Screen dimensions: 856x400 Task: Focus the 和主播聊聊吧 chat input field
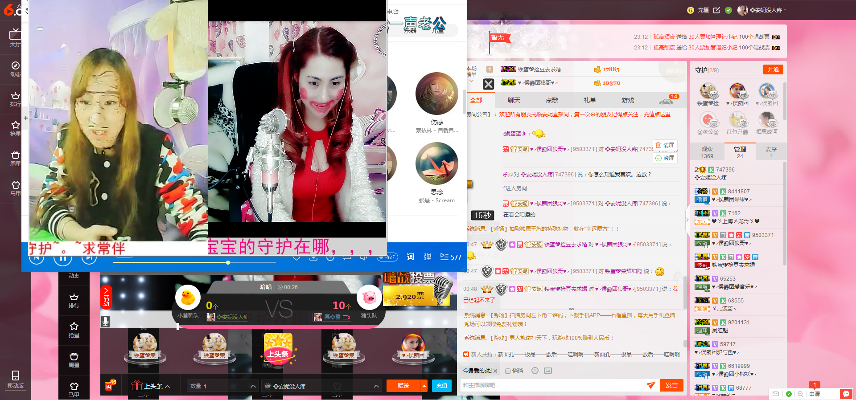click(x=553, y=385)
